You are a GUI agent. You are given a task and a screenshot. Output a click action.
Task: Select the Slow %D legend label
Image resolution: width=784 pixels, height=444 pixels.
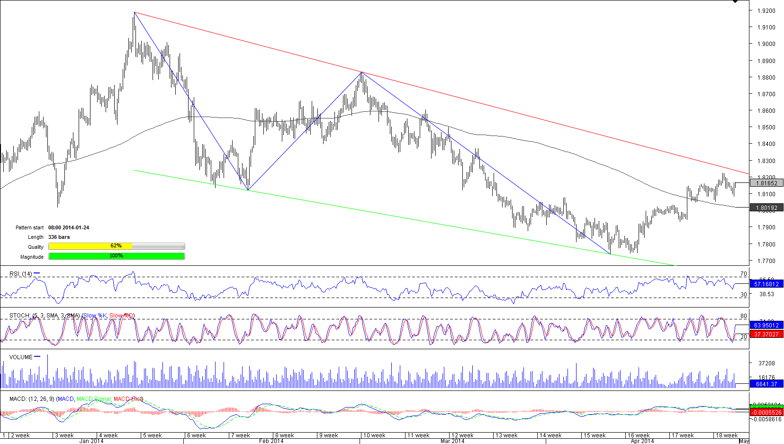coord(121,316)
